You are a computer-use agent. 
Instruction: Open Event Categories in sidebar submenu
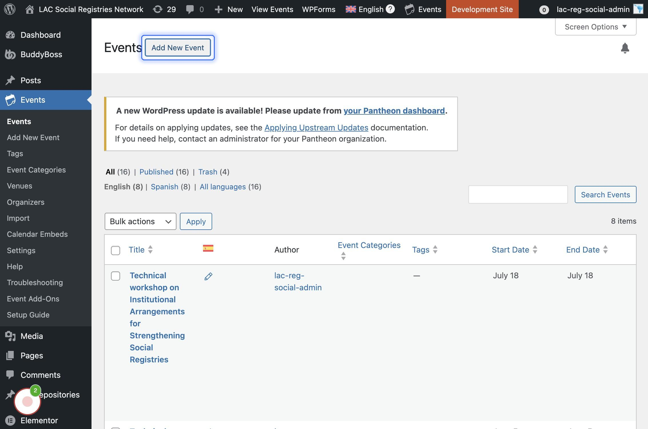coord(36,170)
